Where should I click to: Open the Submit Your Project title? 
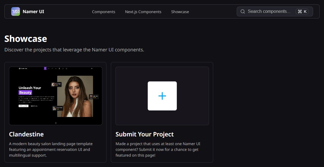pyautogui.click(x=145, y=134)
